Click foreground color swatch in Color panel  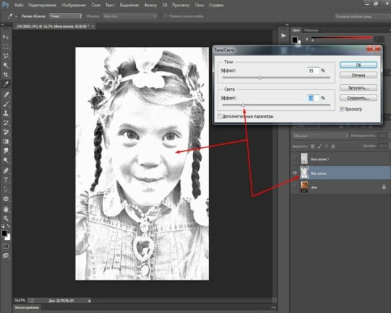[x=295, y=39]
